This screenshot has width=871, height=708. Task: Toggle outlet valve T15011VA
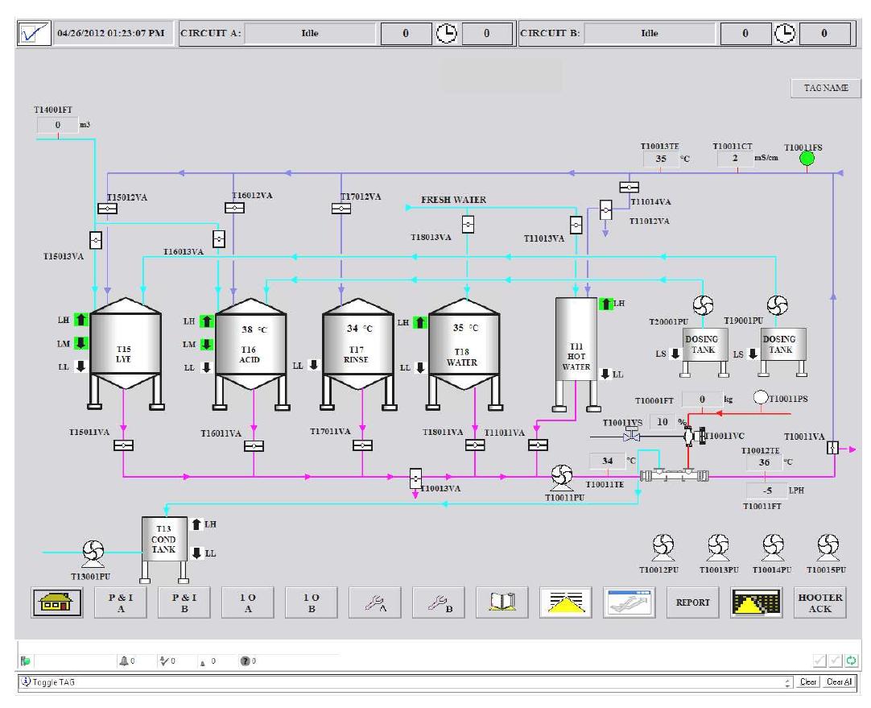(x=123, y=445)
